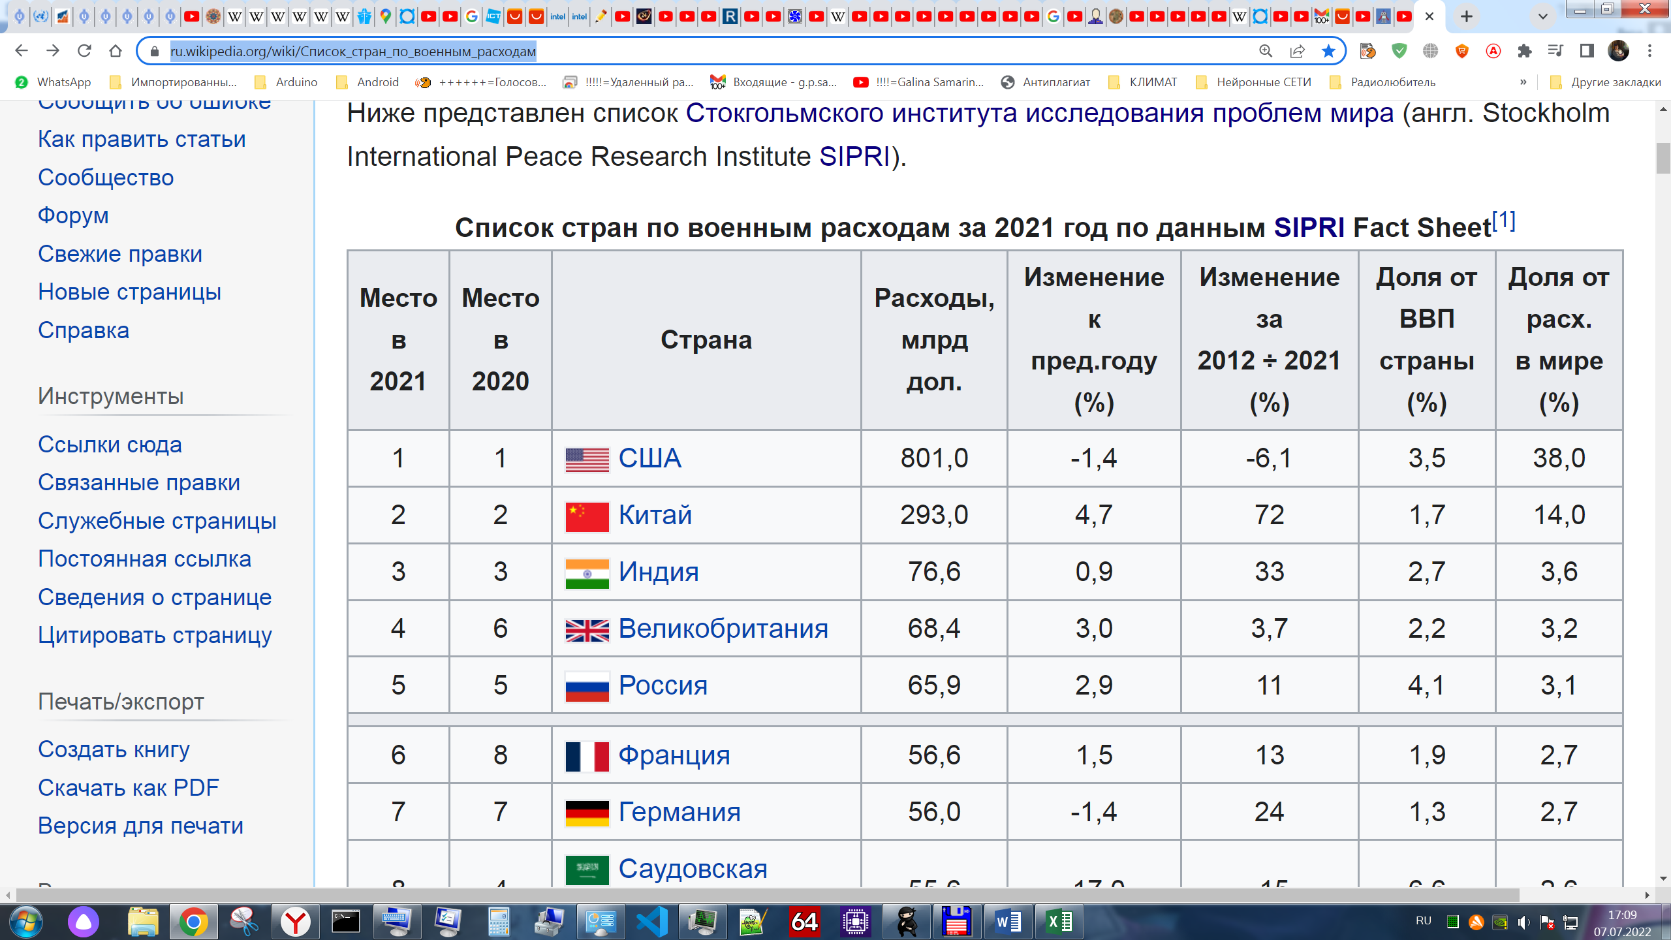Click the bookmark star in address bar
The image size is (1671, 940).
tap(1328, 51)
